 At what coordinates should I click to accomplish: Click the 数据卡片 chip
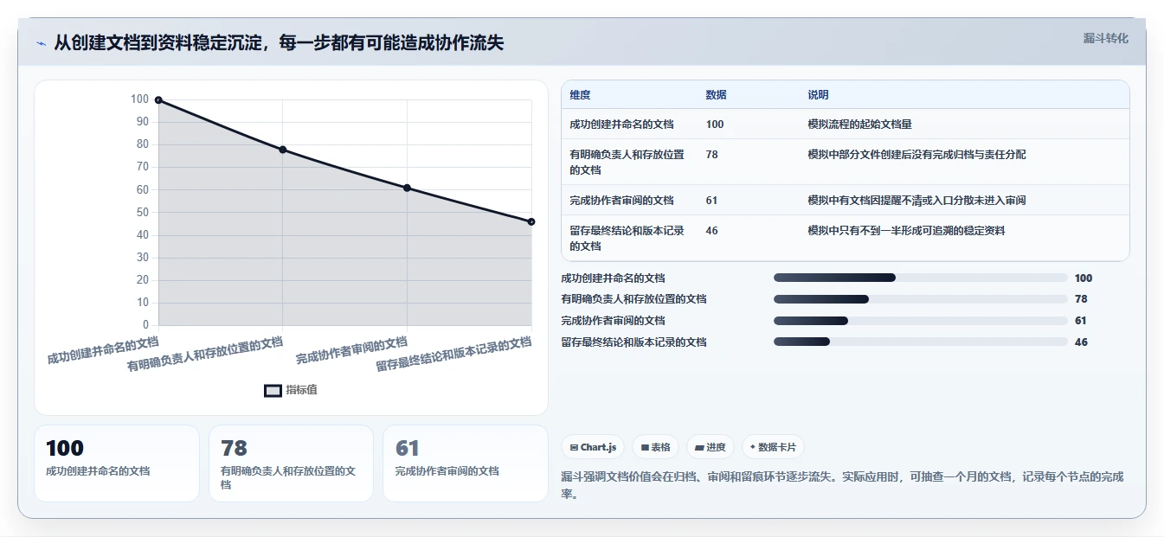click(773, 447)
